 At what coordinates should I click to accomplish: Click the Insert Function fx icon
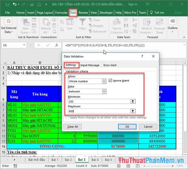point(56,45)
